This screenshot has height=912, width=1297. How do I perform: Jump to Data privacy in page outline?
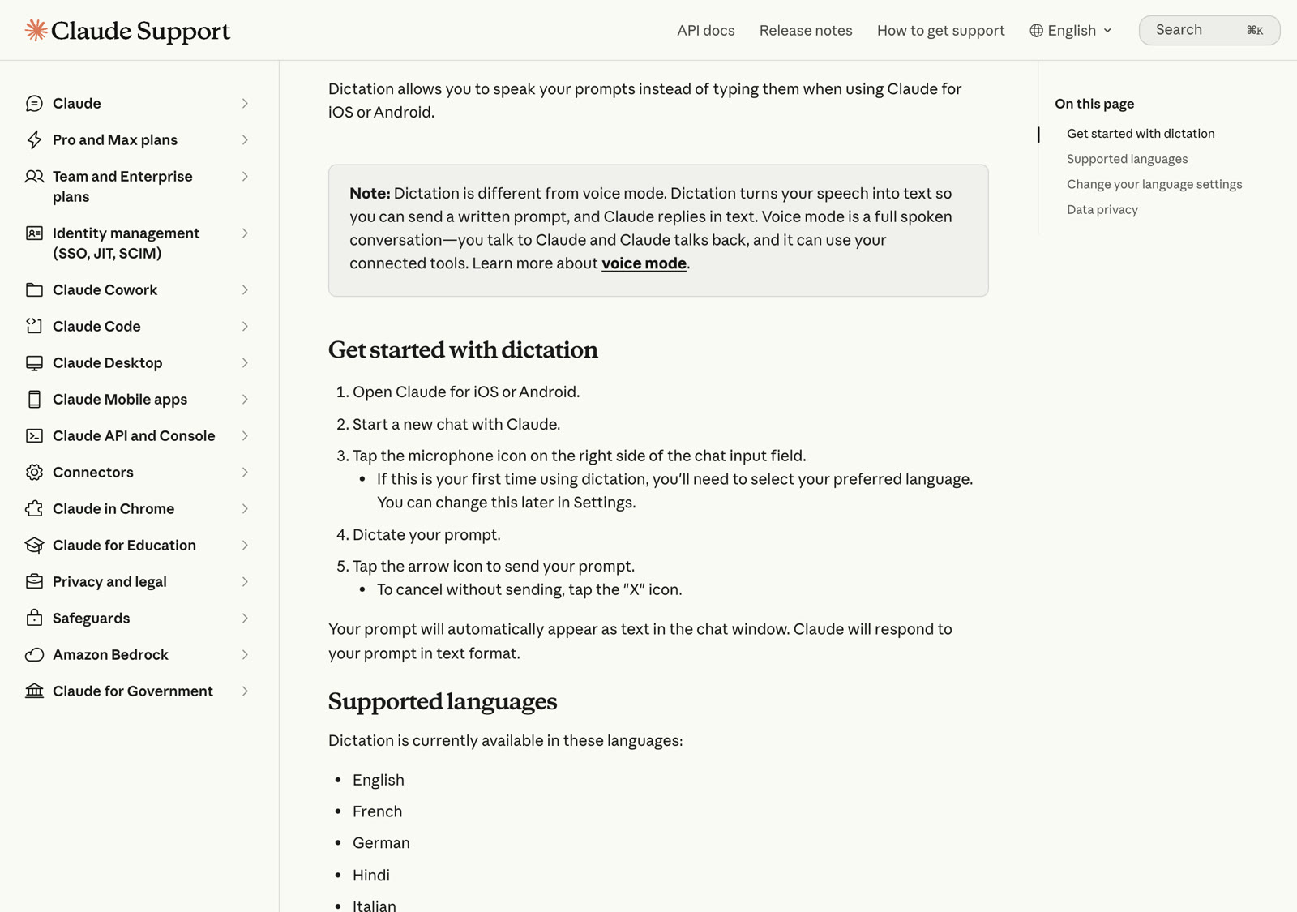1102,209
